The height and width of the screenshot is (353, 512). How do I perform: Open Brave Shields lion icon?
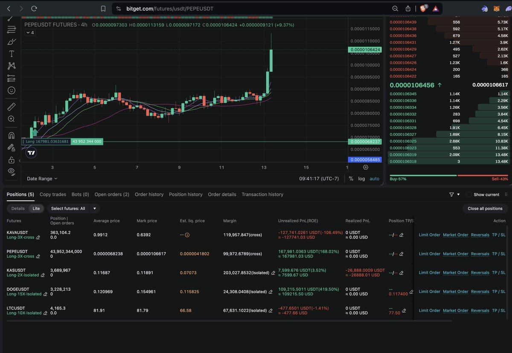[x=423, y=8]
